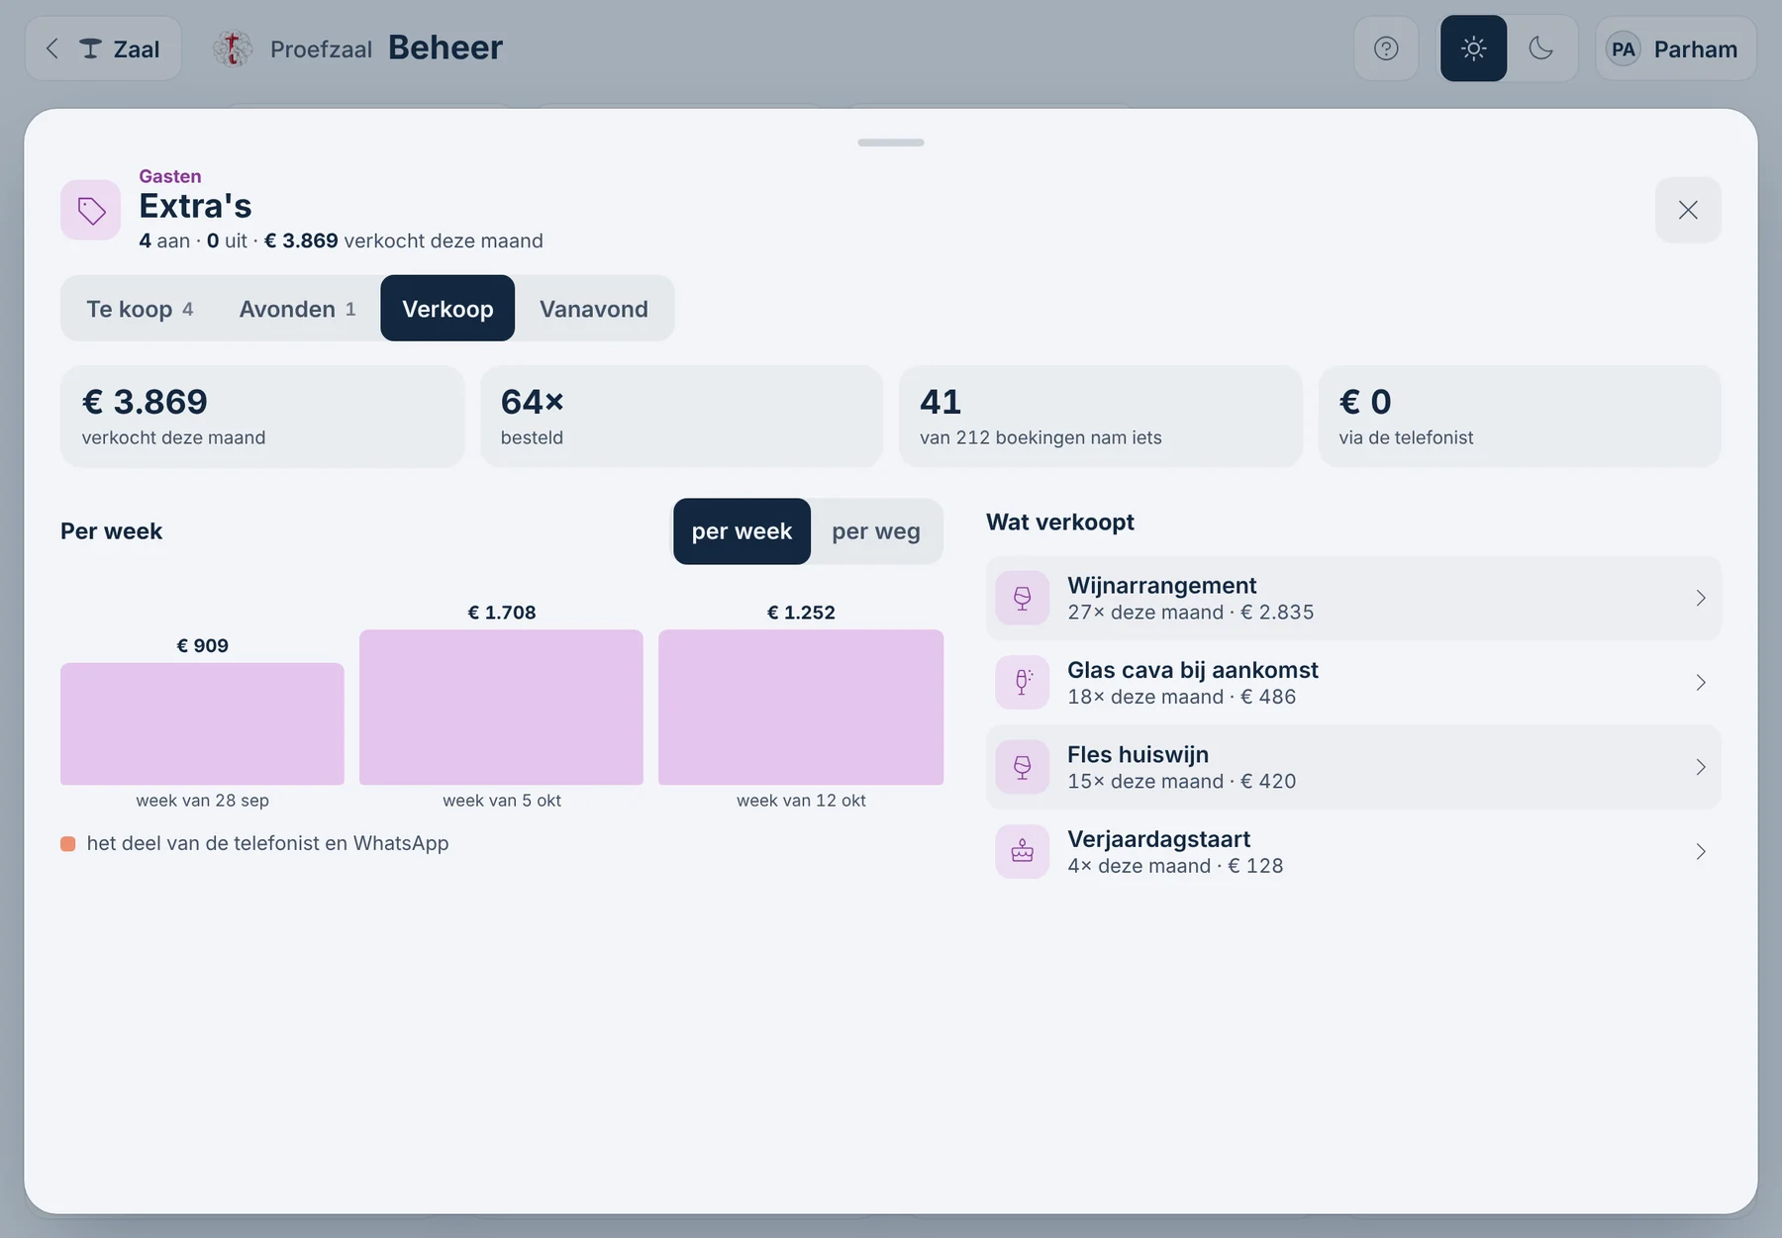
Task: Click the week van 12 okt bar
Action: coord(801,708)
